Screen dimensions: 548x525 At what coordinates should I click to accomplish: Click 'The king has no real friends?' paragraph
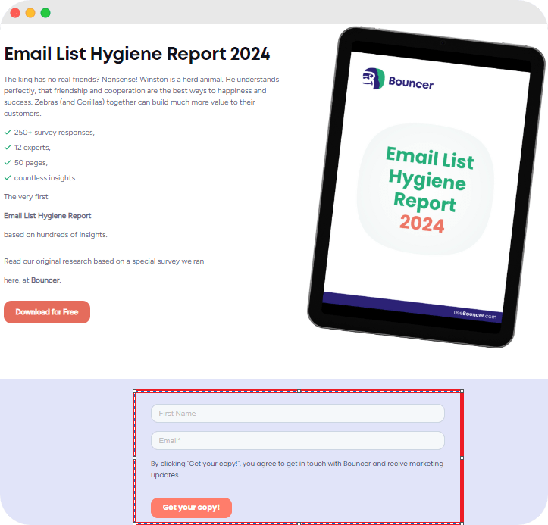(142, 96)
